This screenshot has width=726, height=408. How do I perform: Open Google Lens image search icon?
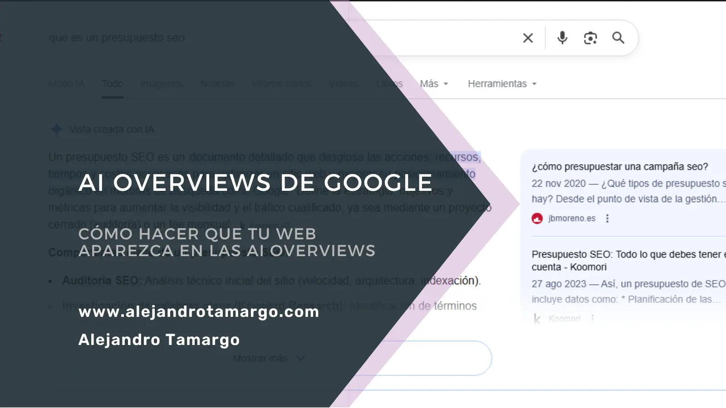tap(590, 38)
